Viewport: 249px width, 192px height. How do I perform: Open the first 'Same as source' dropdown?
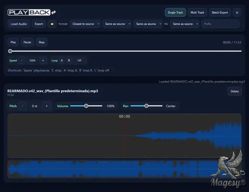pyautogui.click(x=117, y=24)
